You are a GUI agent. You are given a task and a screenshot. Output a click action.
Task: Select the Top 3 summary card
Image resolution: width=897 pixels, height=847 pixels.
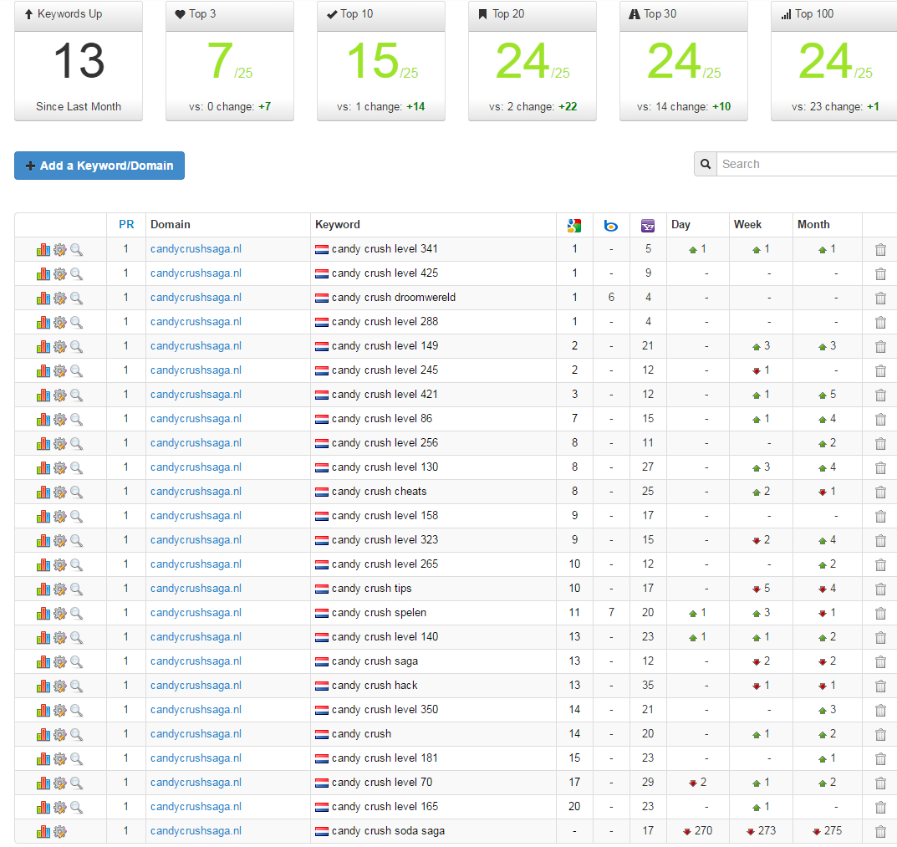[230, 61]
